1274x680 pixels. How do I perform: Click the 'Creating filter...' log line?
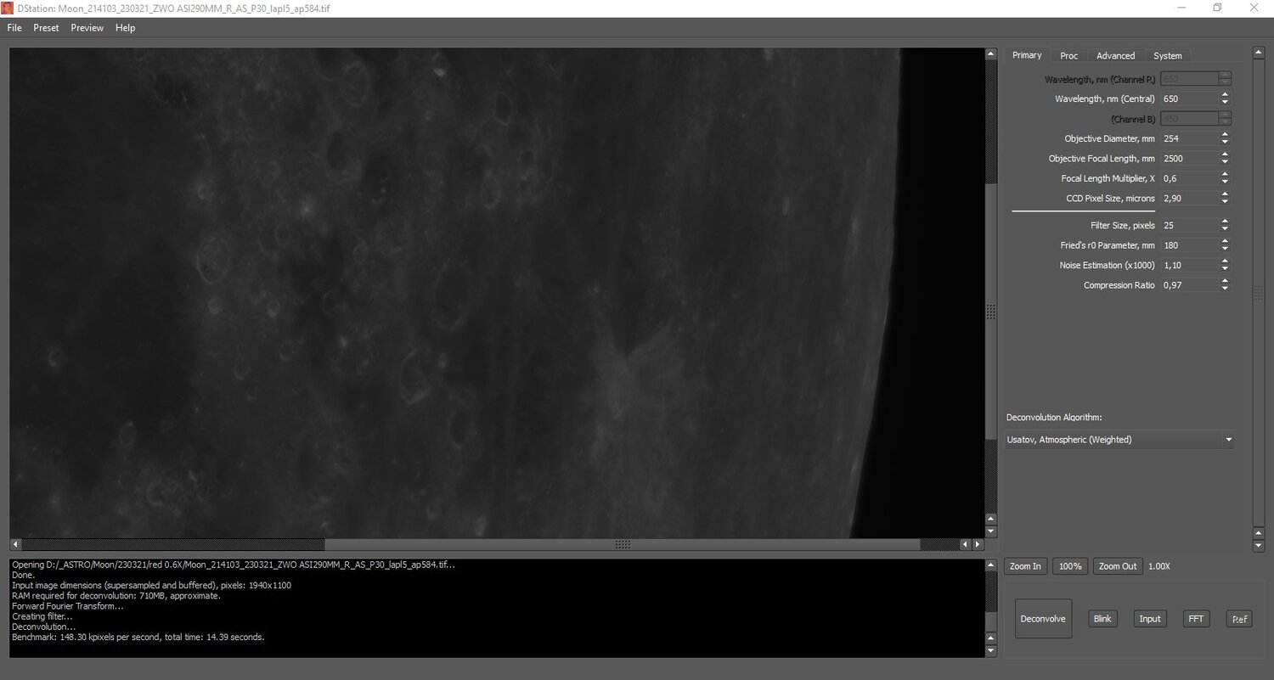[x=42, y=616]
